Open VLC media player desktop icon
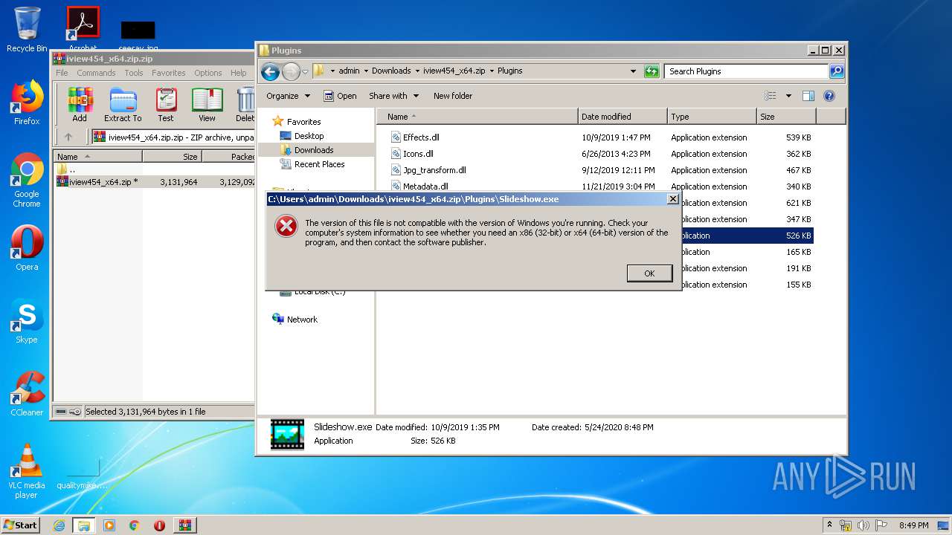 [27, 471]
